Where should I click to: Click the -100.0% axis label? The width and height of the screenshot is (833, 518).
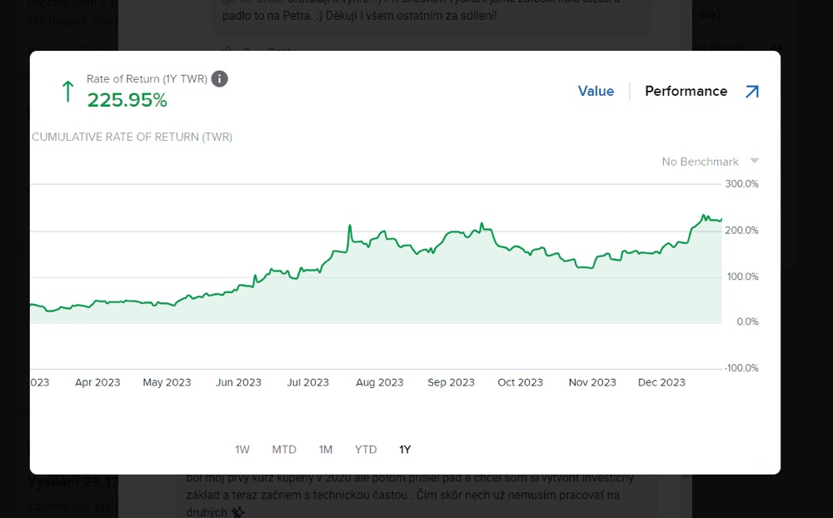741,368
